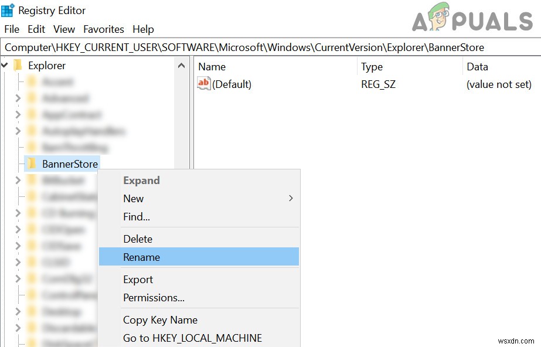Select Go to HKEY_LOCAL_MACHINE

(x=192, y=338)
